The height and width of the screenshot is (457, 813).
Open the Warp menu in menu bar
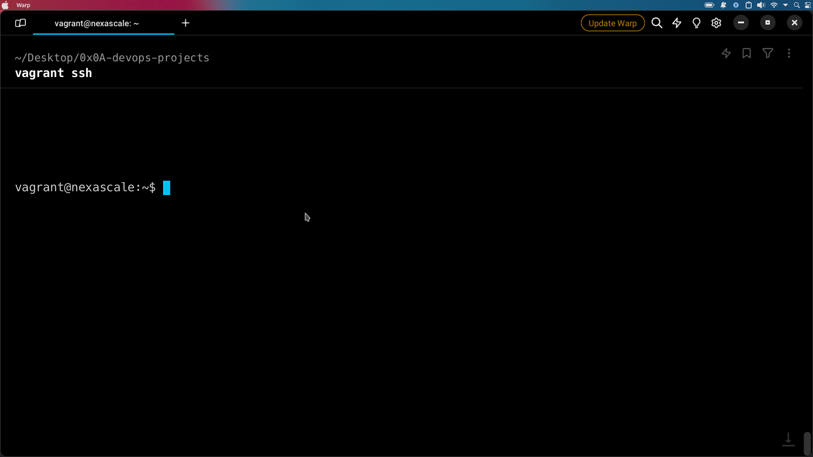[23, 5]
